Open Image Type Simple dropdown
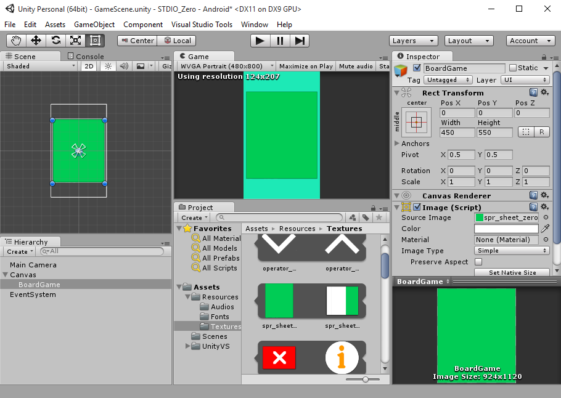Screen dimensions: 561x398 (x=512, y=251)
